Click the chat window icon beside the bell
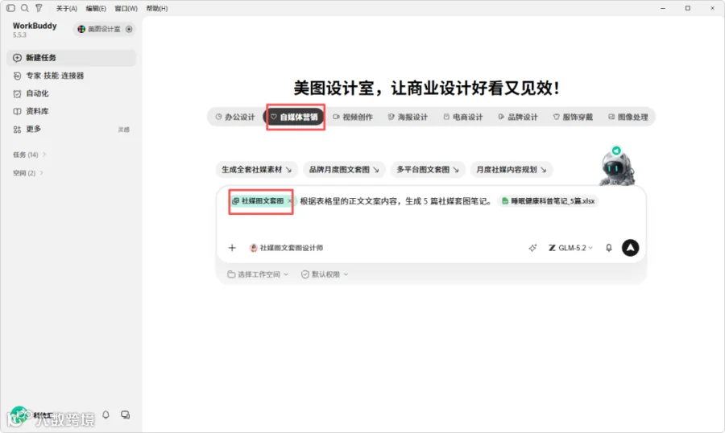Image resolution: width=725 pixels, height=433 pixels. pos(126,414)
